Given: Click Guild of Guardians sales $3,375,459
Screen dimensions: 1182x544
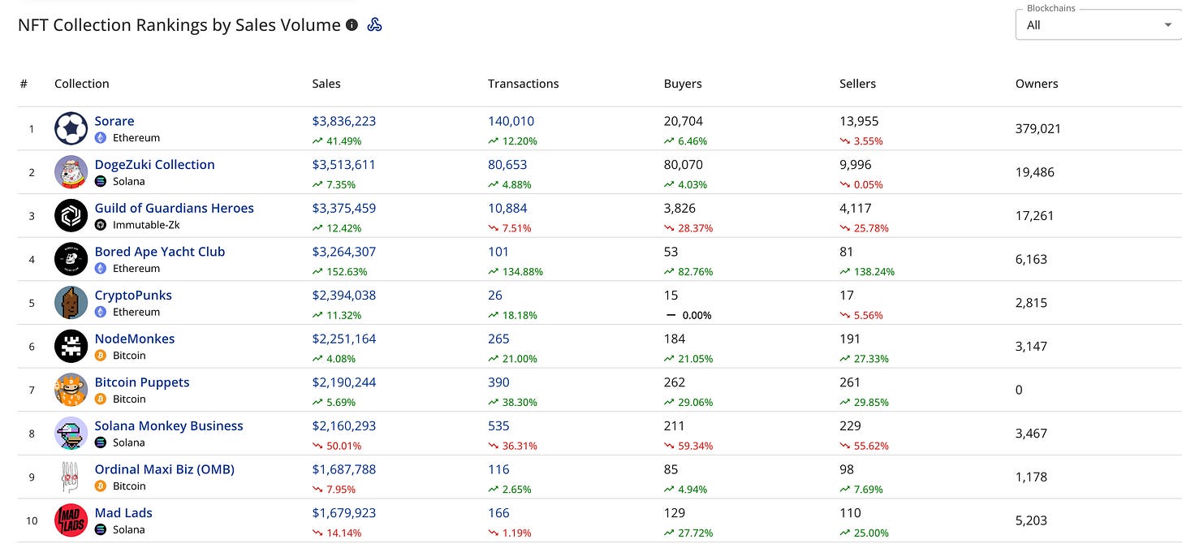Looking at the screenshot, I should tap(344, 208).
